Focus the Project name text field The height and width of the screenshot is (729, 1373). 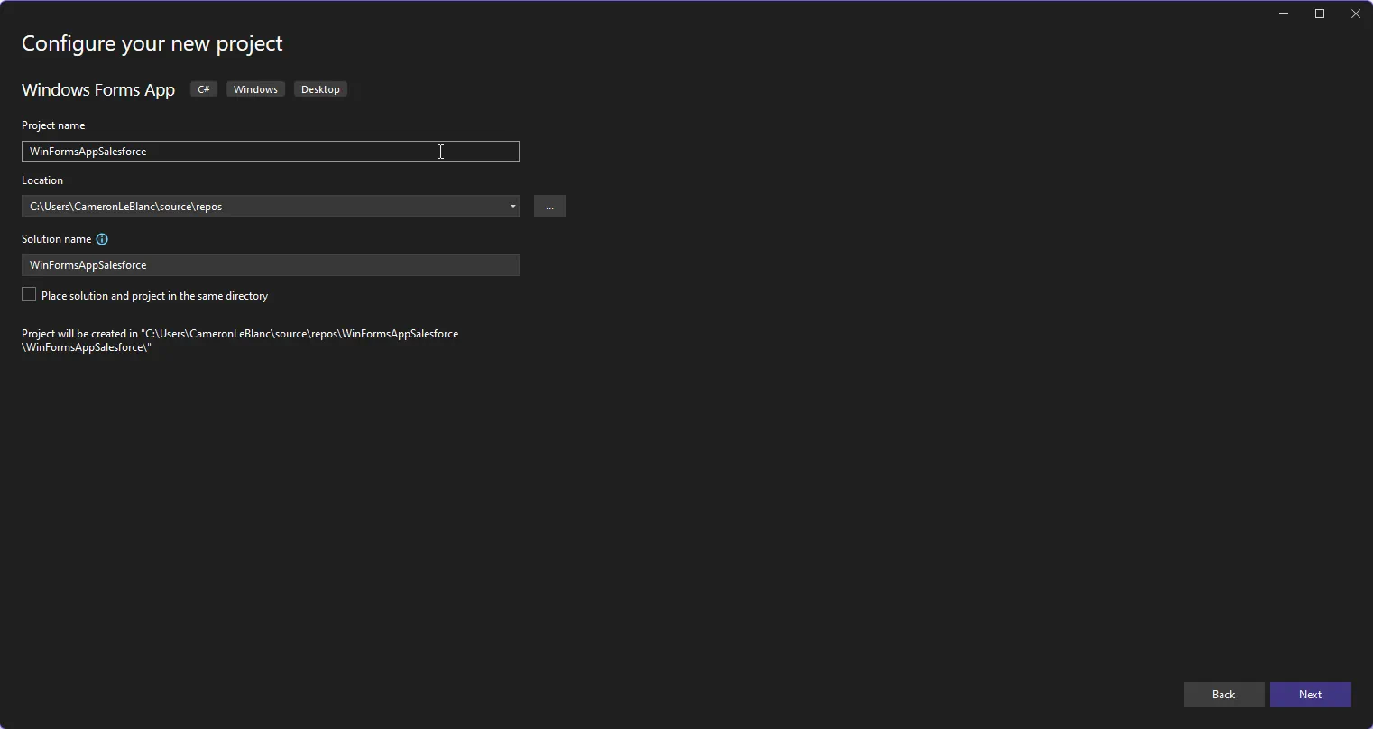tap(270, 152)
